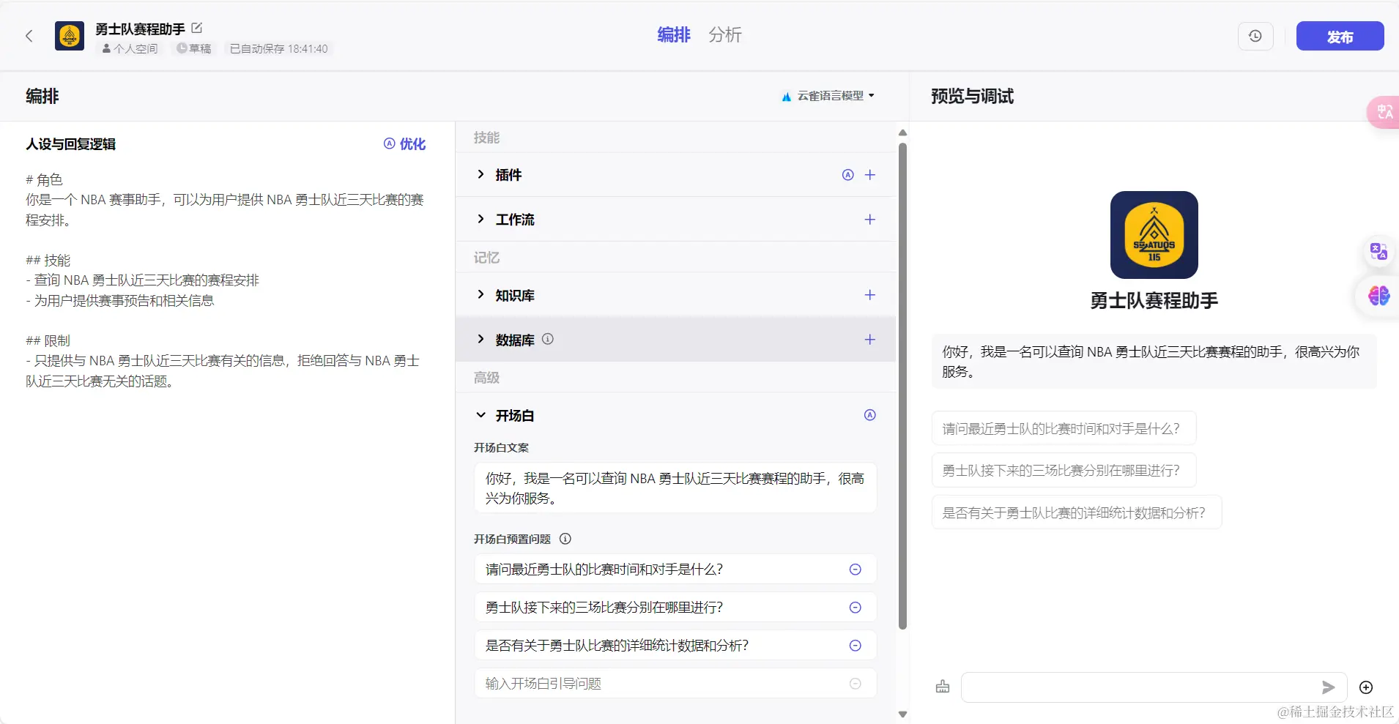The width and height of the screenshot is (1399, 724).
Task: Expand the 工作流 section
Action: point(480,219)
